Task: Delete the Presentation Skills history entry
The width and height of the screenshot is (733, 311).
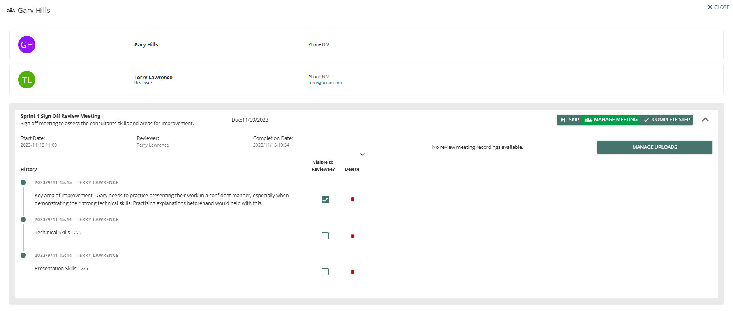Action: pos(352,272)
